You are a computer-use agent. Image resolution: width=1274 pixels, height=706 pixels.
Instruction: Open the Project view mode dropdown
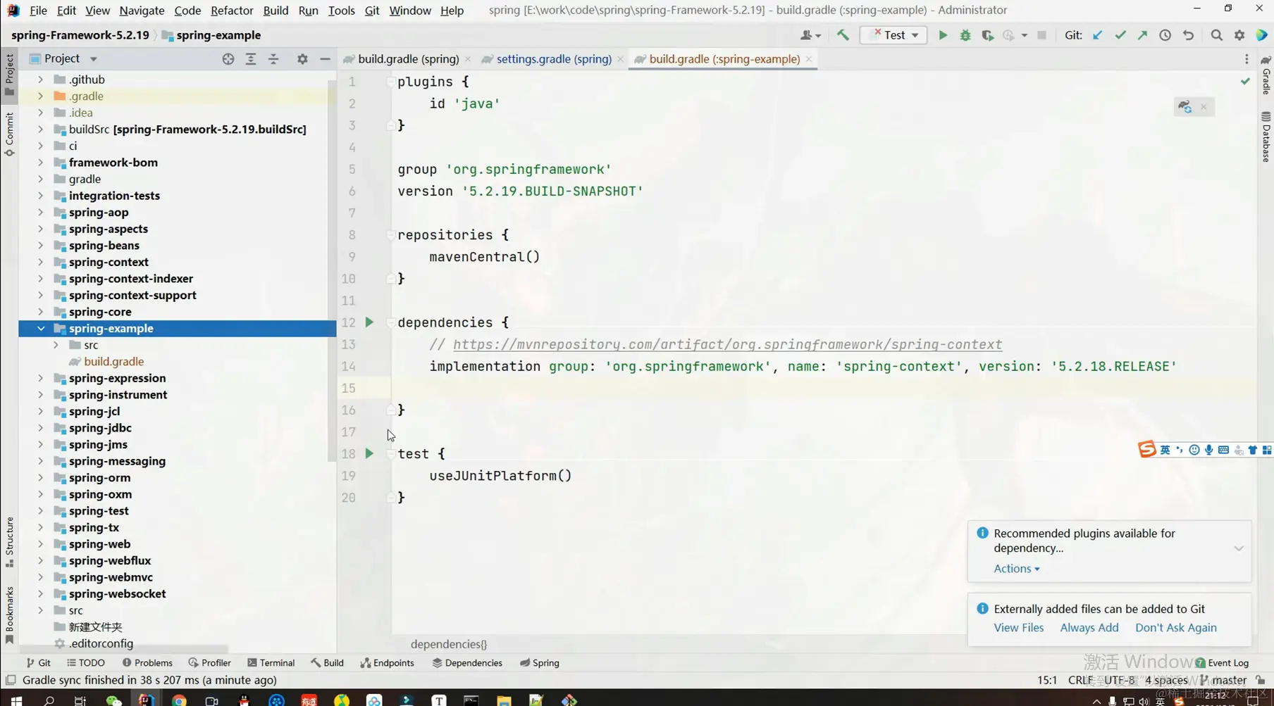94,59
